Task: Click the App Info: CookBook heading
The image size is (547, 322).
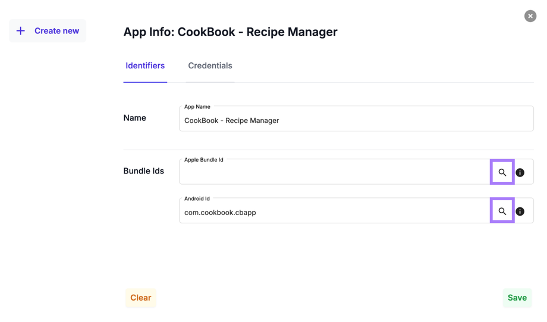Action: point(230,32)
